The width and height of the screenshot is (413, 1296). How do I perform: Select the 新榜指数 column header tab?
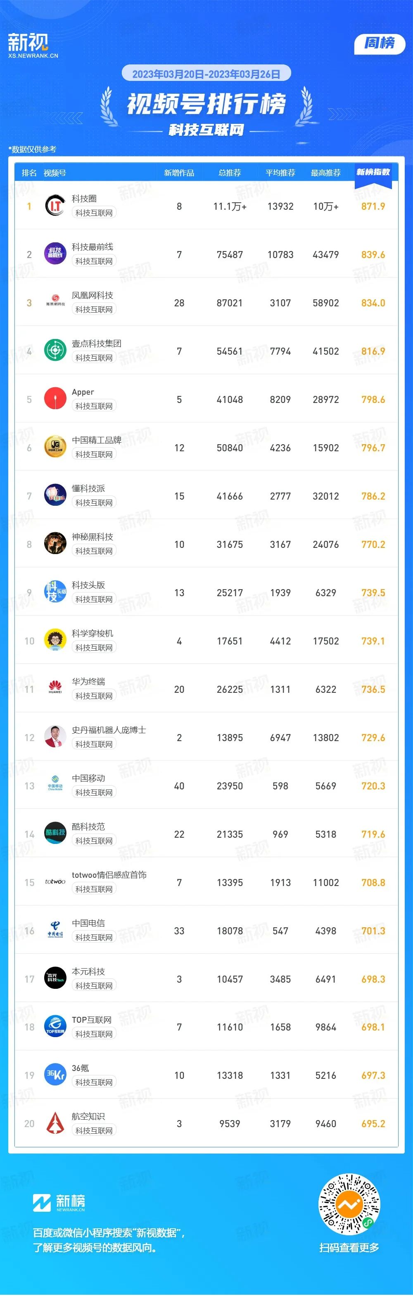pos(373,173)
